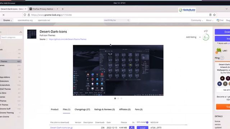The image size is (230, 129).
Task: Open the Gnome dropdown menu
Action: pyautogui.click(x=7, y=20)
